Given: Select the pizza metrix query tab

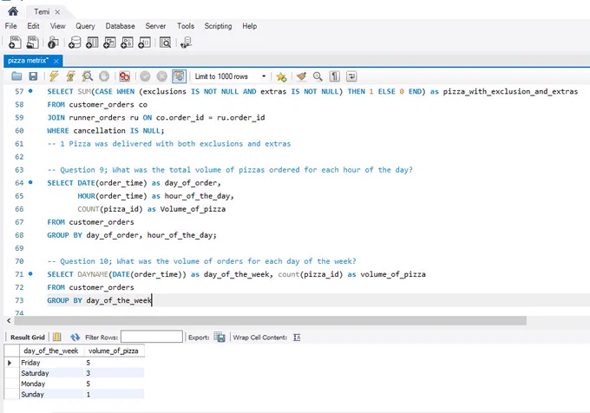Looking at the screenshot, I should [29, 61].
